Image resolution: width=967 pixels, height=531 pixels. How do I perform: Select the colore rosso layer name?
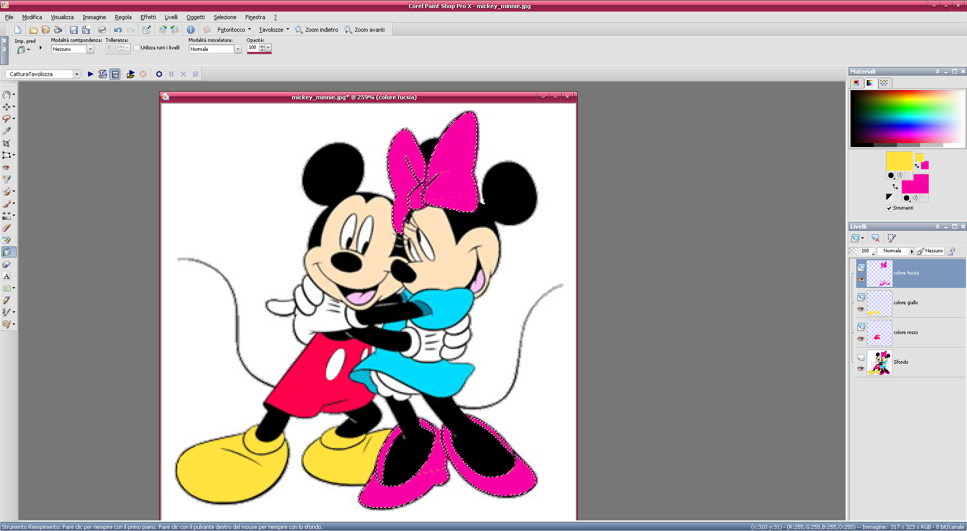[x=906, y=333]
